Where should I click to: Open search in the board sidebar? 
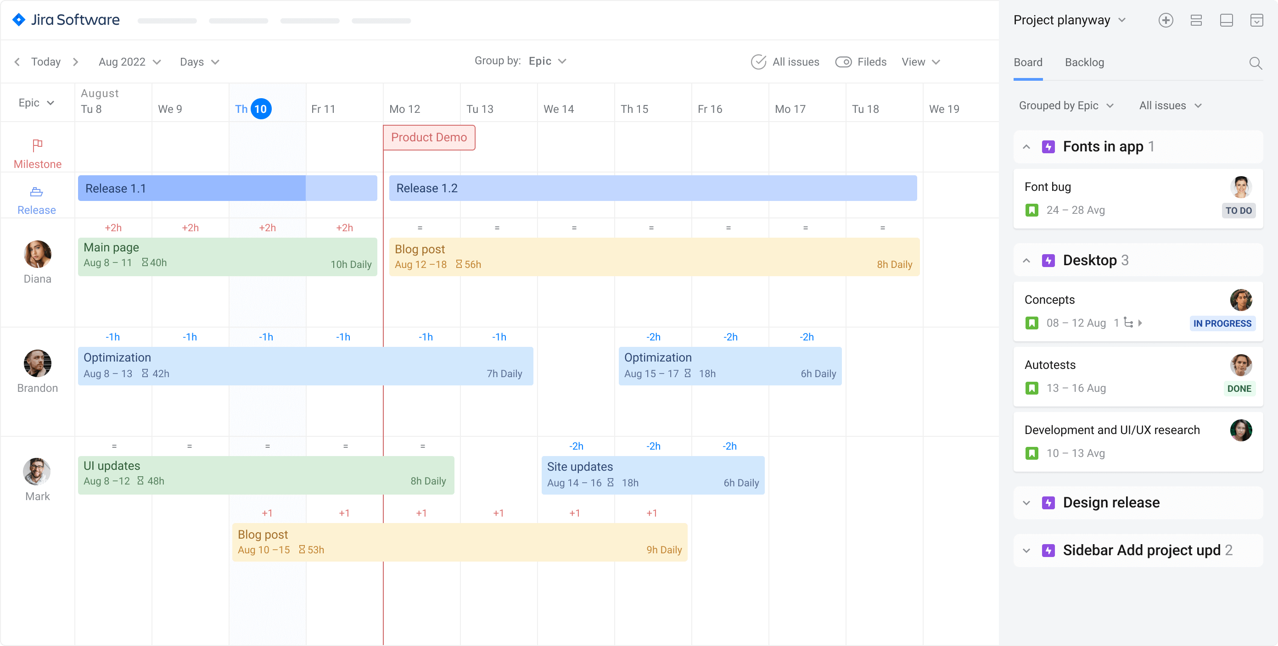pyautogui.click(x=1256, y=63)
